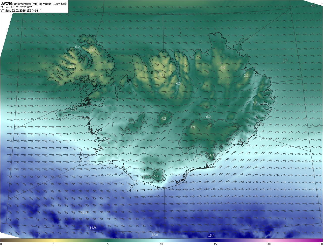Click the 4.9 value label
The width and height of the screenshot is (323, 246).
click(x=313, y=6)
